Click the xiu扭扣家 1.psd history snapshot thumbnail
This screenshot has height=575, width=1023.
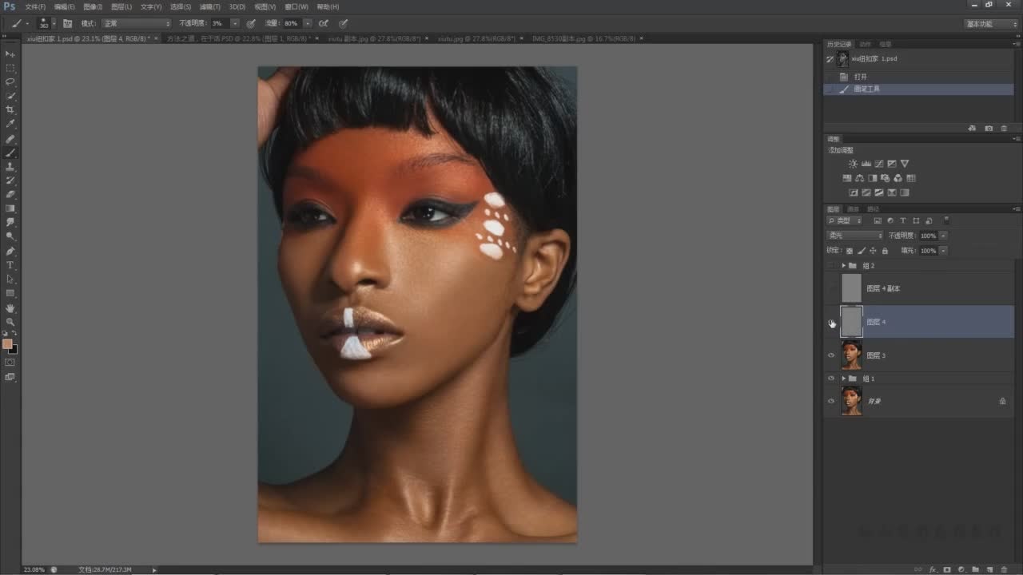point(843,58)
